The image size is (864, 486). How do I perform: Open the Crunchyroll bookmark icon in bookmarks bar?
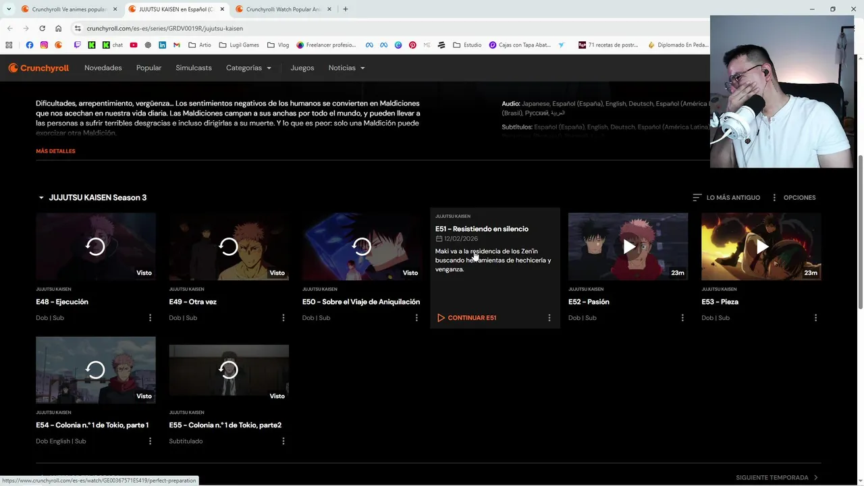pyautogui.click(x=59, y=45)
